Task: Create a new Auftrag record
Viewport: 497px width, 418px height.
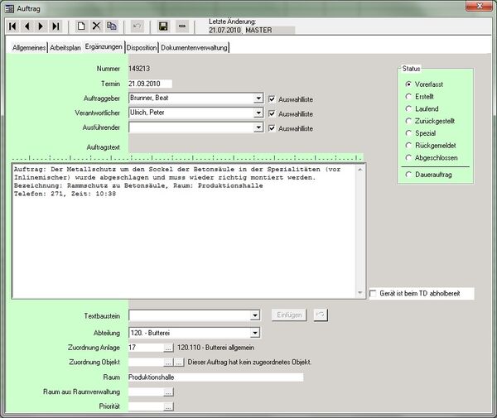Action: (x=81, y=26)
